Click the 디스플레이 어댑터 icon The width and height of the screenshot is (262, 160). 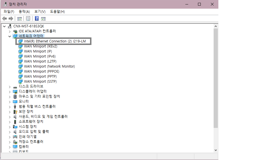click(15, 92)
